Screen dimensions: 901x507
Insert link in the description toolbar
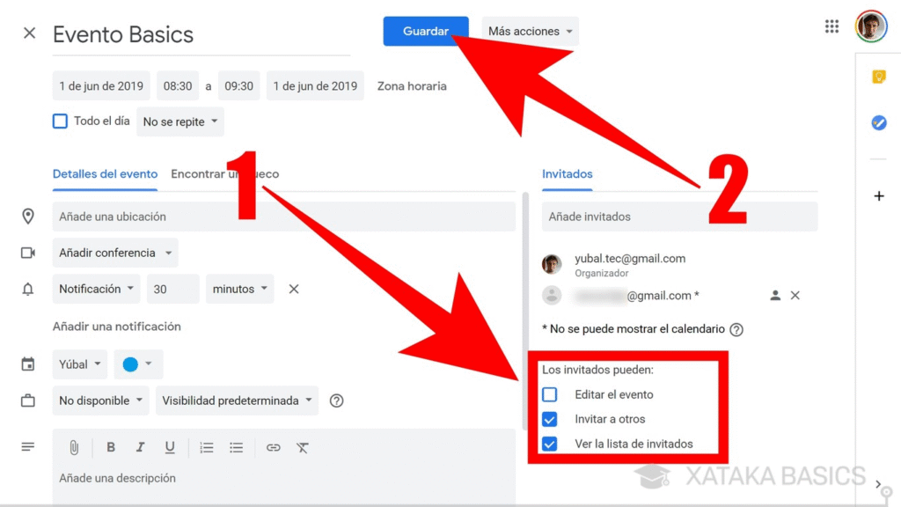(x=274, y=447)
